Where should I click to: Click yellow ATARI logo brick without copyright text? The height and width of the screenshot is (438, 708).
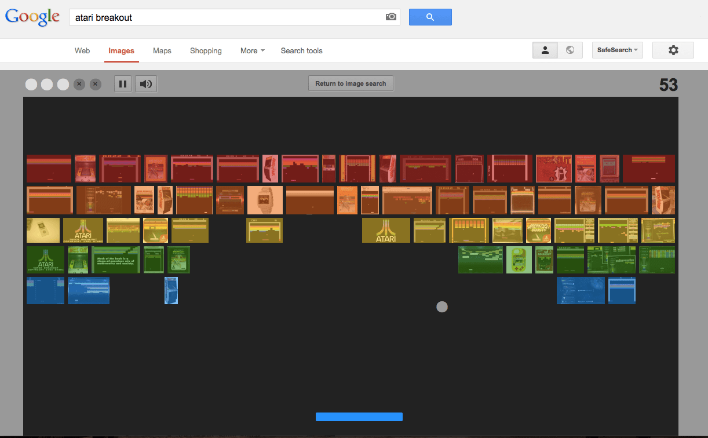[x=386, y=230]
